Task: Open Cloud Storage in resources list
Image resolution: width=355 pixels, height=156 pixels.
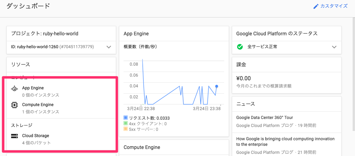Action: tap(35, 135)
